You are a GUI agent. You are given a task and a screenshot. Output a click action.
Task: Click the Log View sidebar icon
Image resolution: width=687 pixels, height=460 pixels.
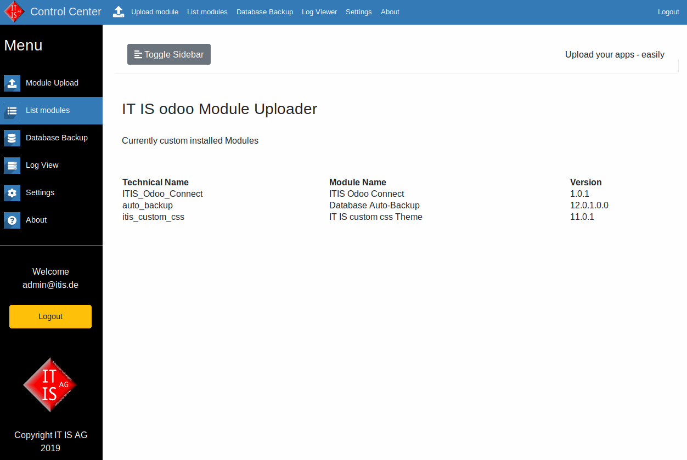click(12, 165)
